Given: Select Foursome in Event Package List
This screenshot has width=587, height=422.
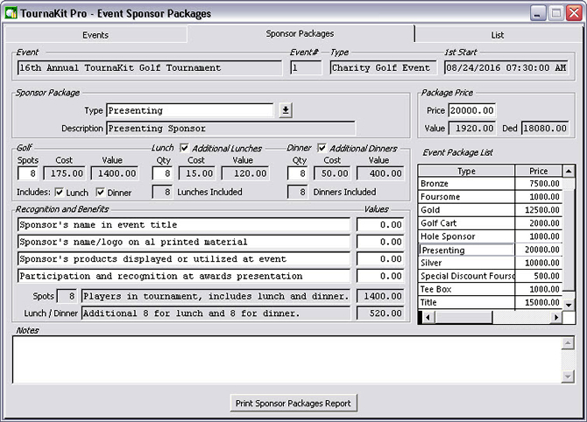Looking at the screenshot, I should (466, 197).
